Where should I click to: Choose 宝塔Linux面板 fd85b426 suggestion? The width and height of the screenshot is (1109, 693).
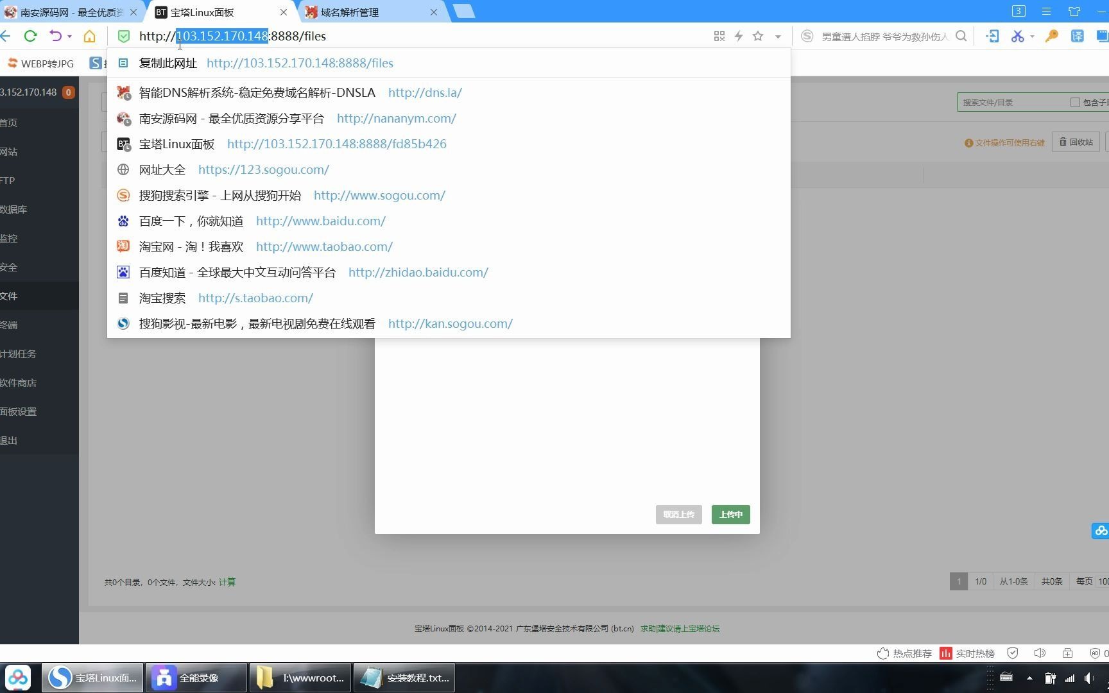click(449, 144)
